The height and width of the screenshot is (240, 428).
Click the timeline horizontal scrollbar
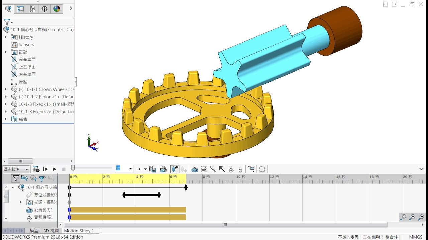(x=225, y=225)
